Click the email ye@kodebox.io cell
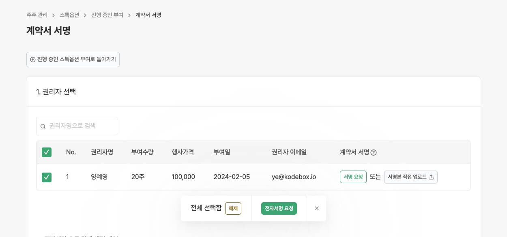Viewport: 507px width, 237px height. 294,177
